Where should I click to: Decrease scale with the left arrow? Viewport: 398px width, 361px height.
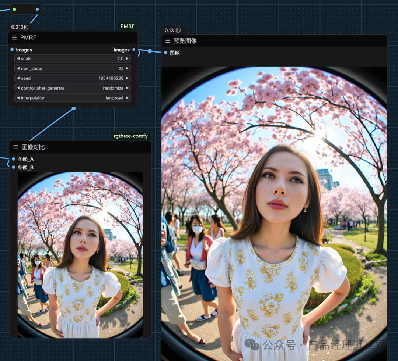[x=18, y=58]
